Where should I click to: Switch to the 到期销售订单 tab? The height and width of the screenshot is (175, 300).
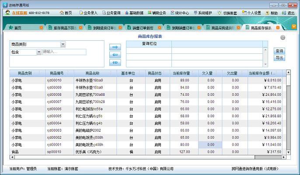coord(182,28)
